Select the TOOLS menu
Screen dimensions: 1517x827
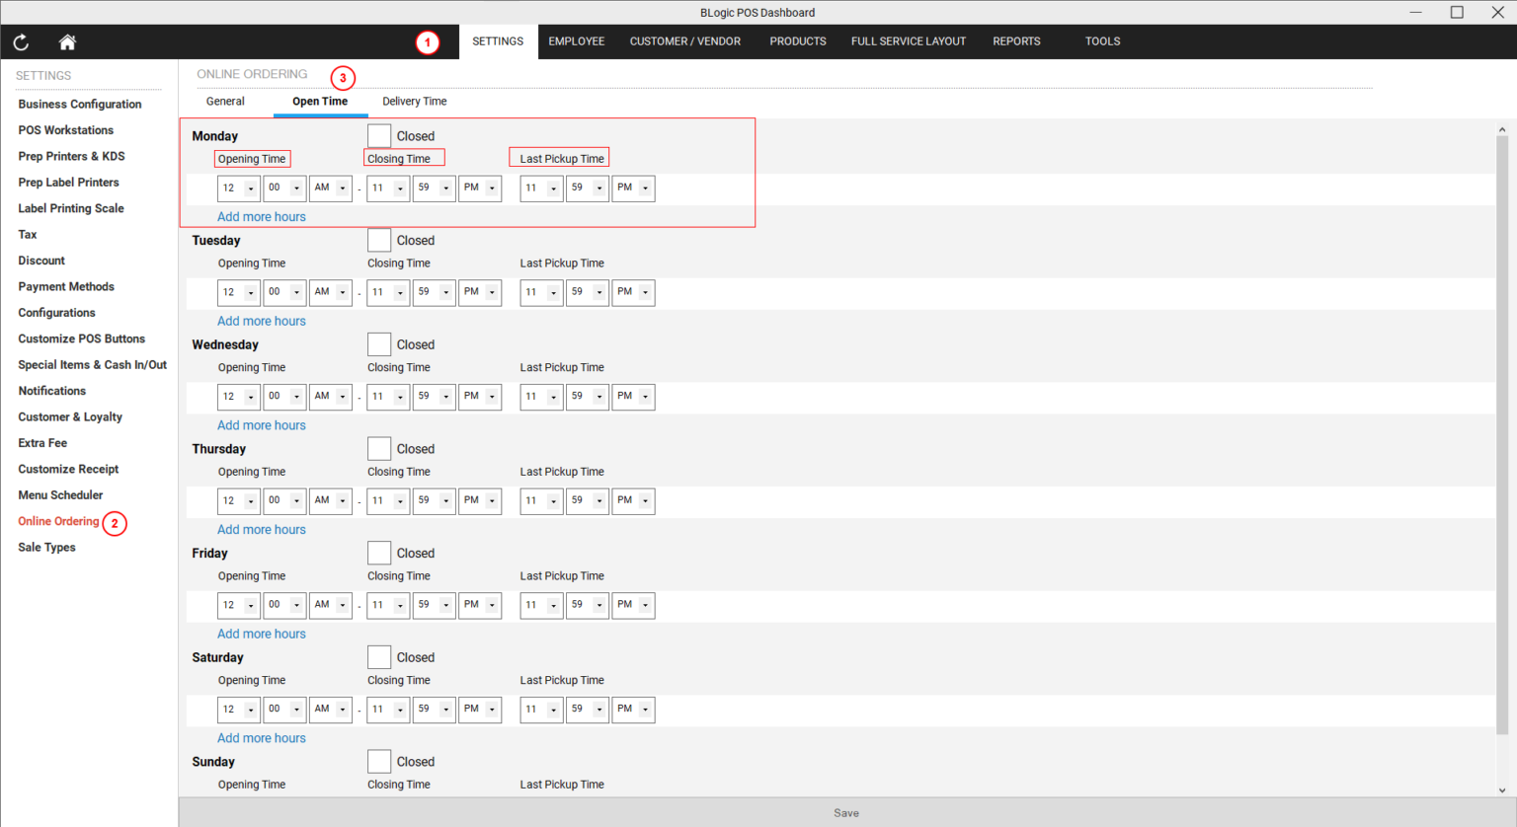[x=1102, y=41]
